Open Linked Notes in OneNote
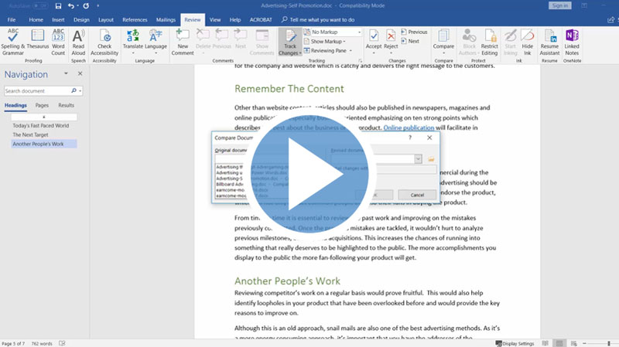The height and width of the screenshot is (347, 619). coord(572,42)
